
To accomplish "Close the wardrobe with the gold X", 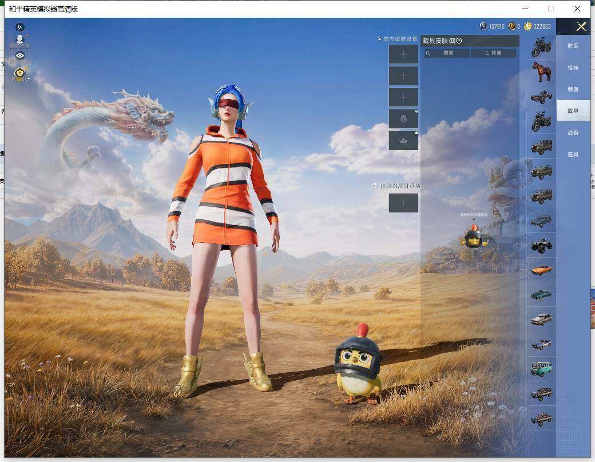I will [581, 26].
